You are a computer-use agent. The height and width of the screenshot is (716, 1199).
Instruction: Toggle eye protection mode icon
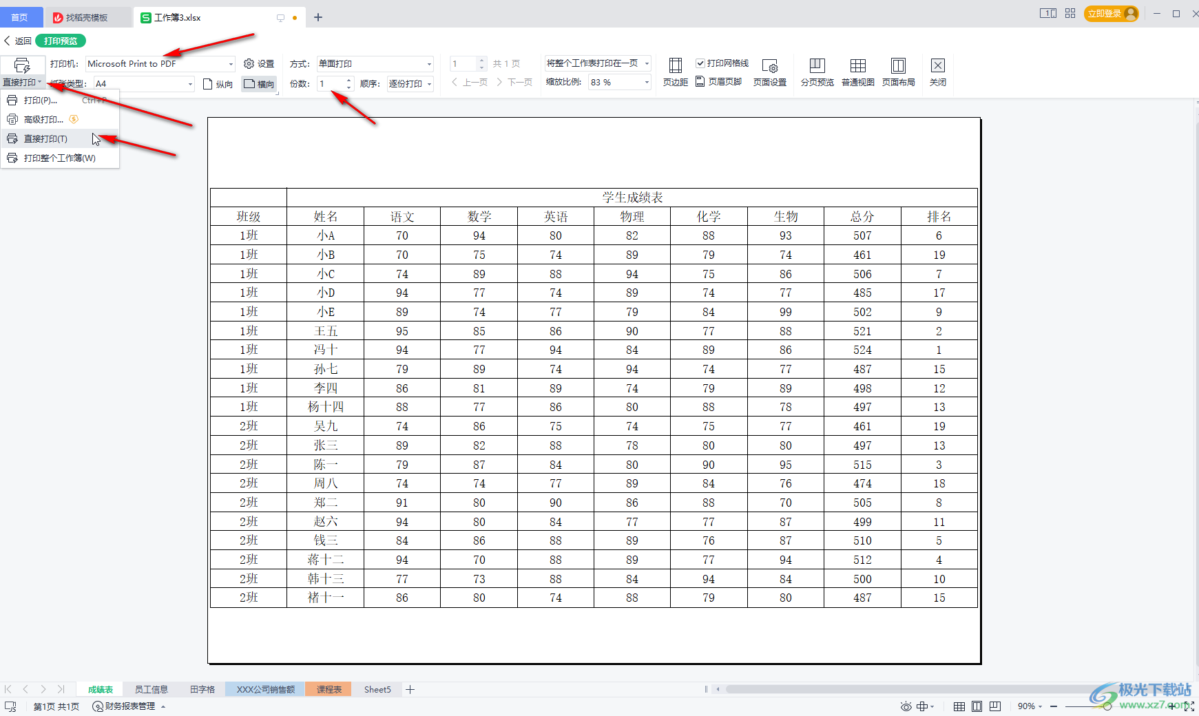pyautogui.click(x=906, y=706)
